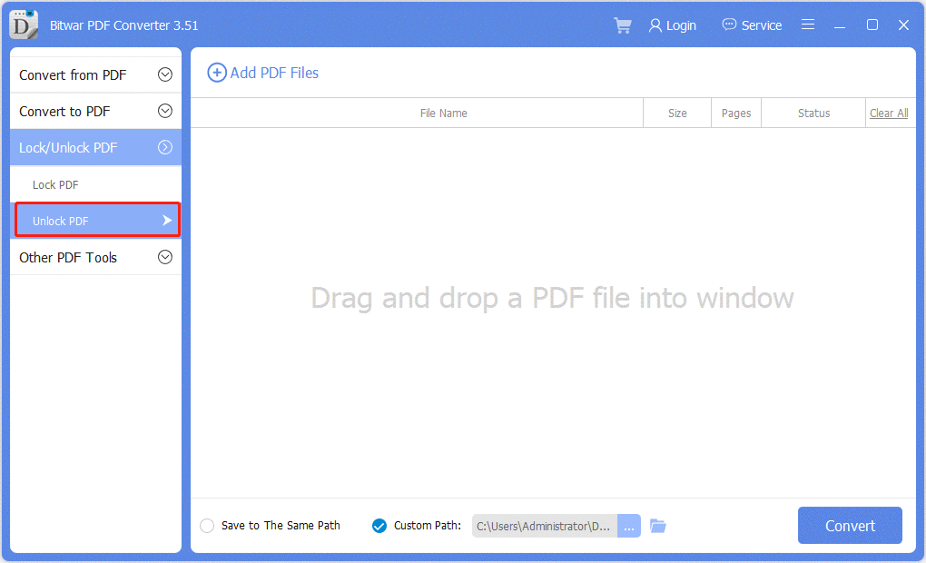926x563 pixels.
Task: Open the shopping cart in the title bar
Action: [623, 25]
